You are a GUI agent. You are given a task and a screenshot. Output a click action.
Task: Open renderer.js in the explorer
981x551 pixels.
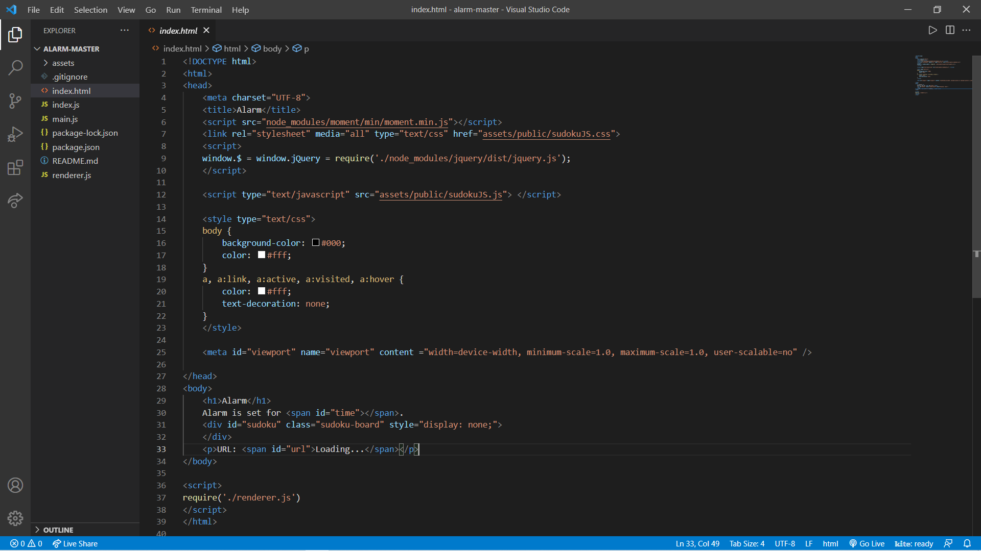(x=72, y=175)
